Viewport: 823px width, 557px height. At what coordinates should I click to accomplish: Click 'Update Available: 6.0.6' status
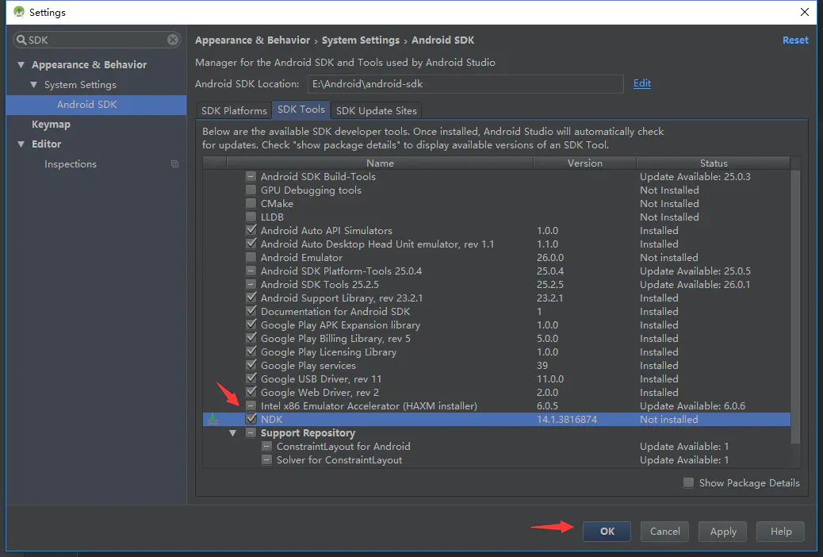(692, 405)
